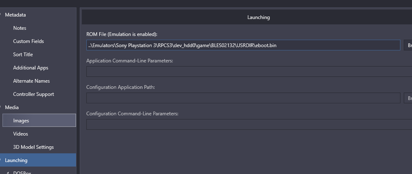The width and height of the screenshot is (412, 174).
Task: Open Sort Title settings
Action: 23,55
